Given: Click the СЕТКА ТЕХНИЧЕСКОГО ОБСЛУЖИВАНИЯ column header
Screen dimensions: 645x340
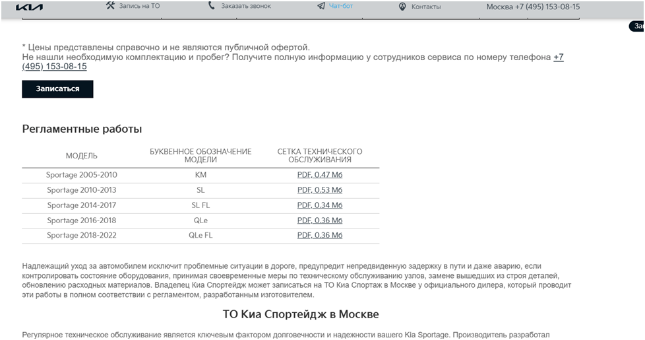Looking at the screenshot, I should pos(320,156).
